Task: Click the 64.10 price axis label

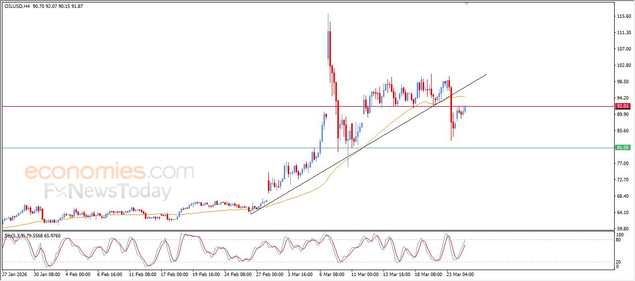Action: (x=624, y=213)
